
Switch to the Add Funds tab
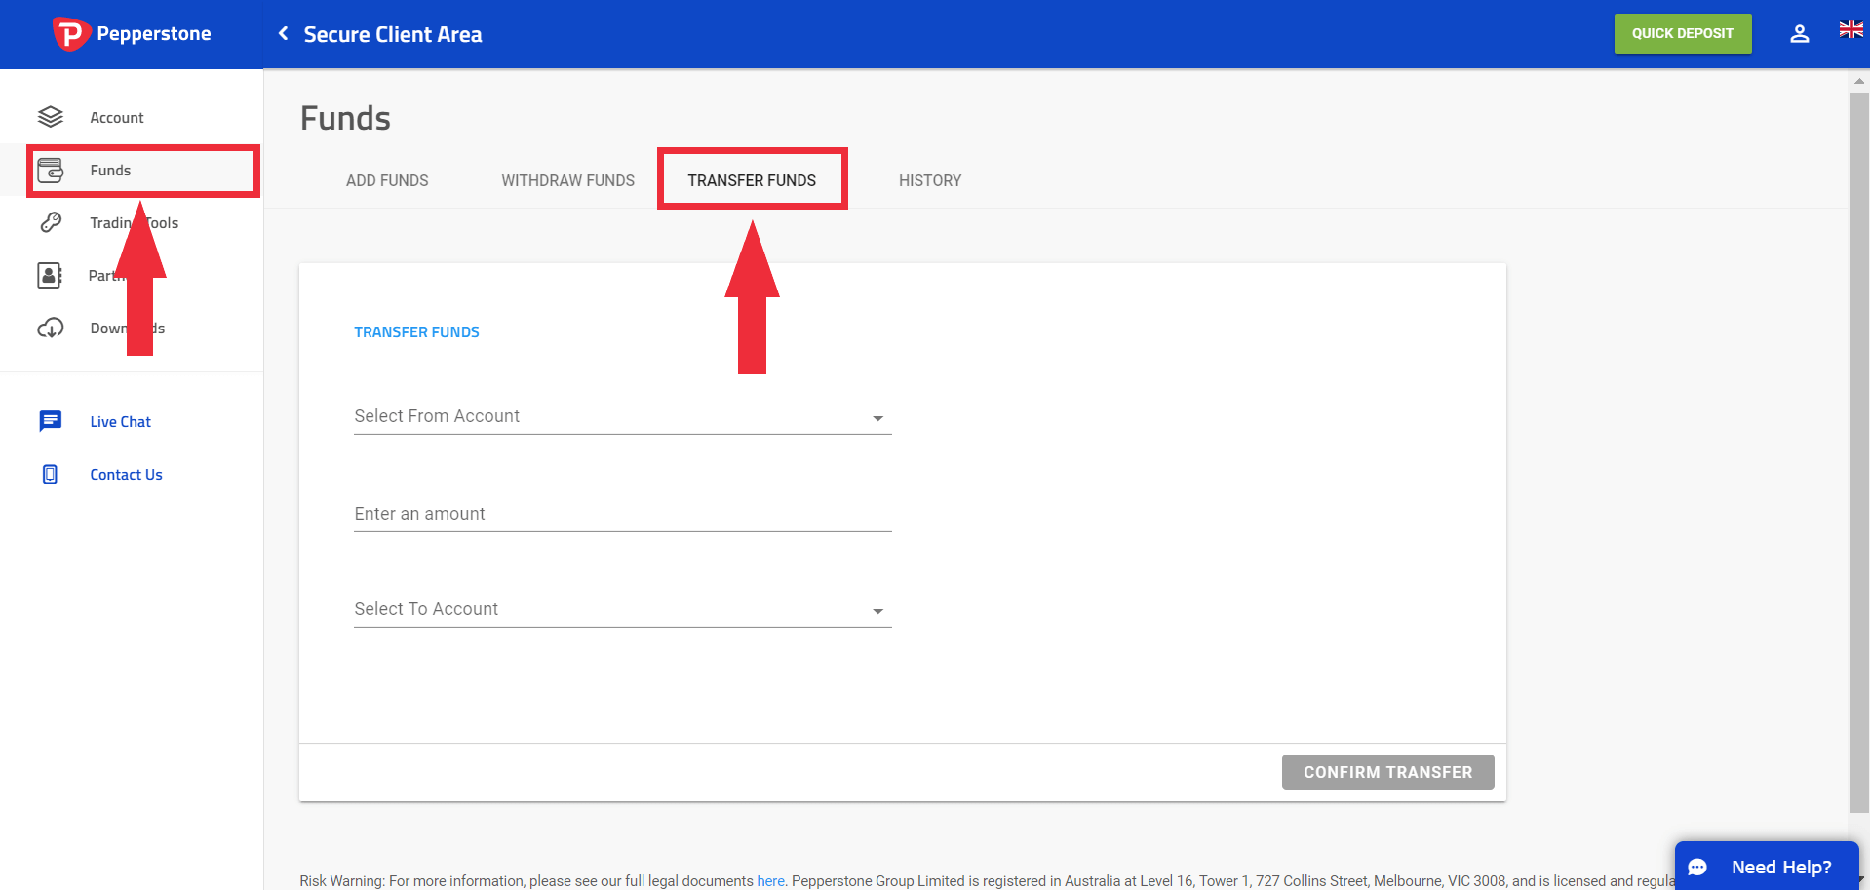click(x=387, y=180)
